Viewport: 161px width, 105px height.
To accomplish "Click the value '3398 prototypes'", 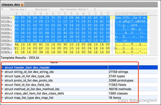I will (x=121, y=80).
